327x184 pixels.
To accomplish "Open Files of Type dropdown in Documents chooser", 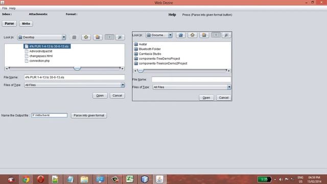I will click(229, 87).
